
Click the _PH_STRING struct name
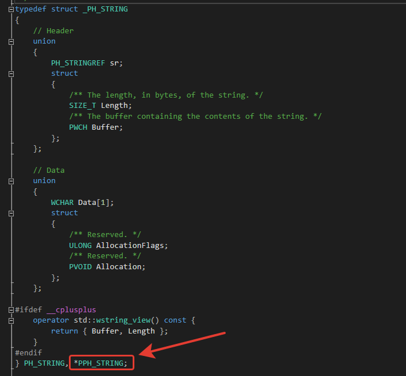(x=105, y=9)
